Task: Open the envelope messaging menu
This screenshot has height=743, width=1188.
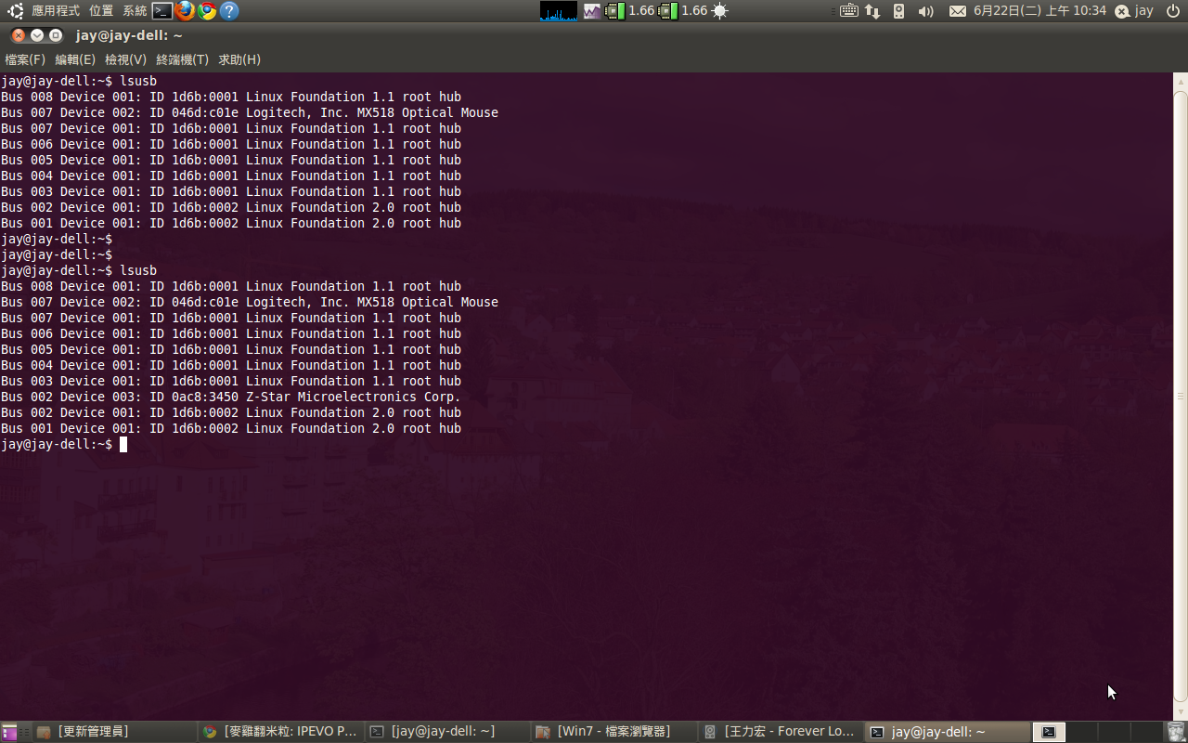Action: [958, 11]
